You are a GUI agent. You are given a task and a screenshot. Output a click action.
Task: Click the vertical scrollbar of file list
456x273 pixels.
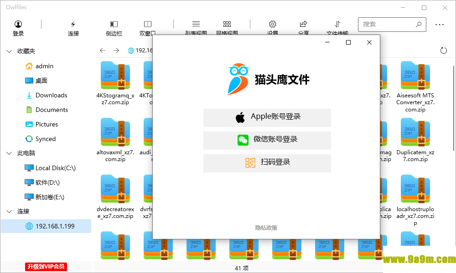454,108
